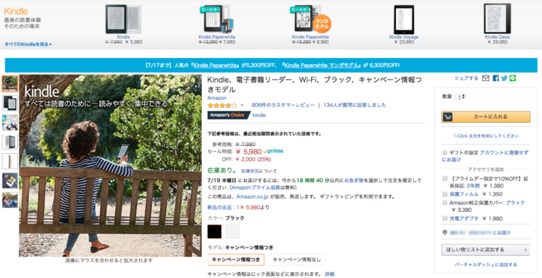Select キャンペーン情報つき model option
The height and width of the screenshot is (278, 542).
click(x=236, y=259)
